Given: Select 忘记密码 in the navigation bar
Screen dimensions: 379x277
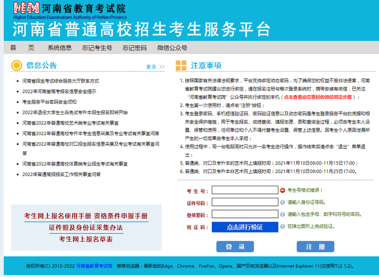Looking at the screenshot, I should click(134, 48).
